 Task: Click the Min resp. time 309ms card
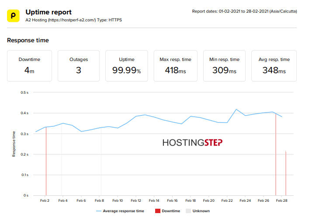pyautogui.click(x=224, y=66)
